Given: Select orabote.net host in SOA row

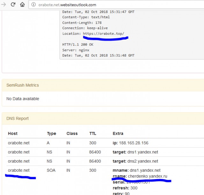Looking at the screenshot, I should (x=19, y=170).
